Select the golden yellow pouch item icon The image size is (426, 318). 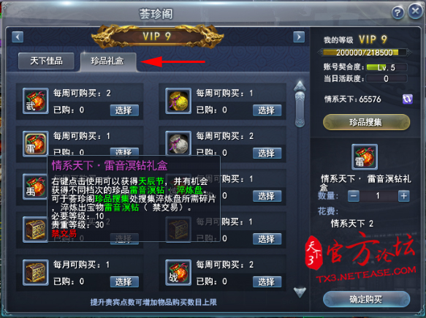[x=178, y=101]
